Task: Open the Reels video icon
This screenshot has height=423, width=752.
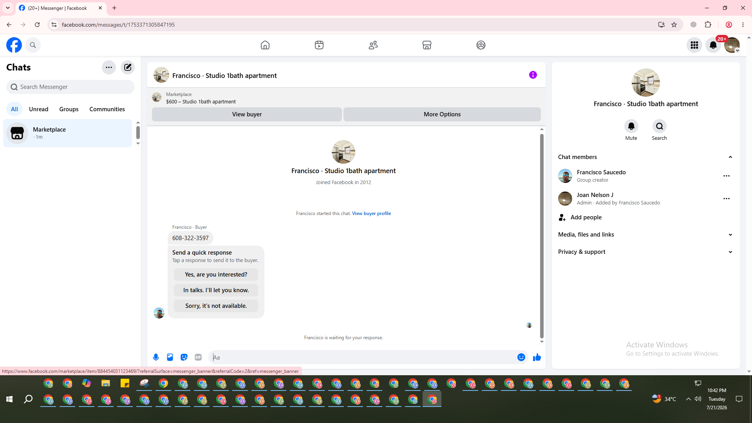Action: [x=319, y=45]
